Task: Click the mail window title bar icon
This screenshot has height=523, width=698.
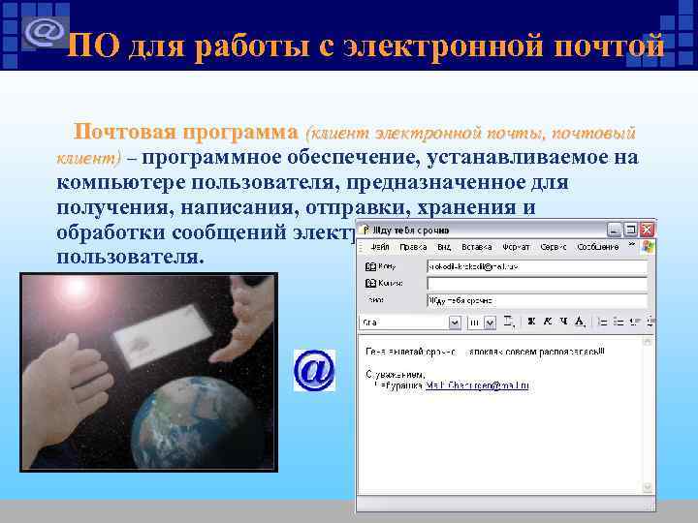Action: (365, 230)
